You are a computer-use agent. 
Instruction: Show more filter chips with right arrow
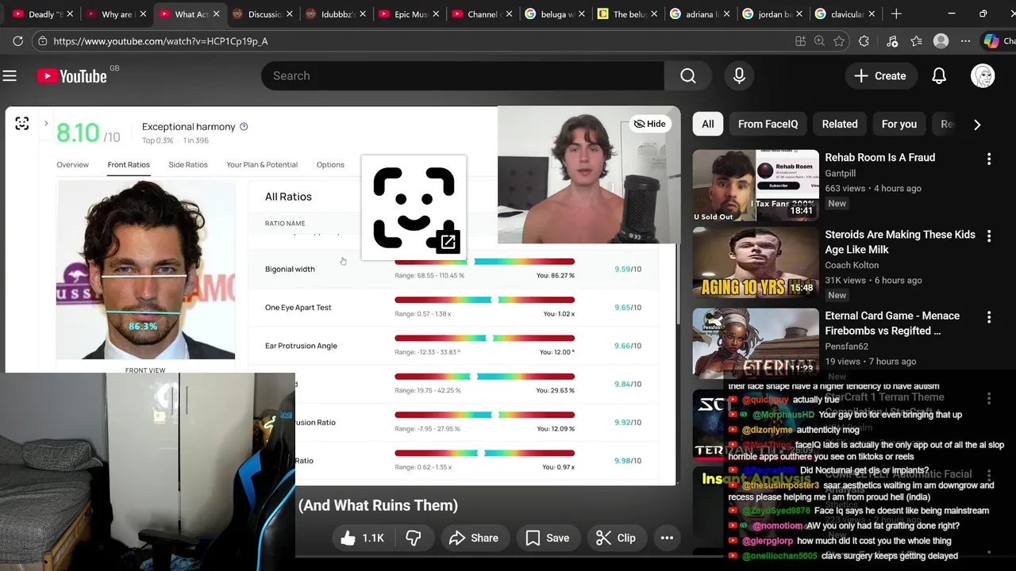(977, 125)
